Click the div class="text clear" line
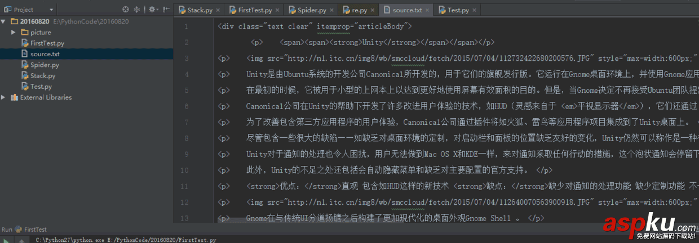699x243 pixels. click(315, 26)
